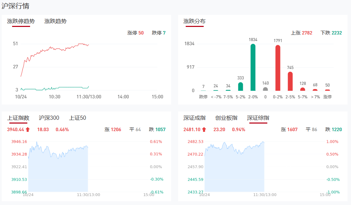Click red up arrow beside 2481.10
Screen dimensions: 351x205
click(x=204, y=130)
